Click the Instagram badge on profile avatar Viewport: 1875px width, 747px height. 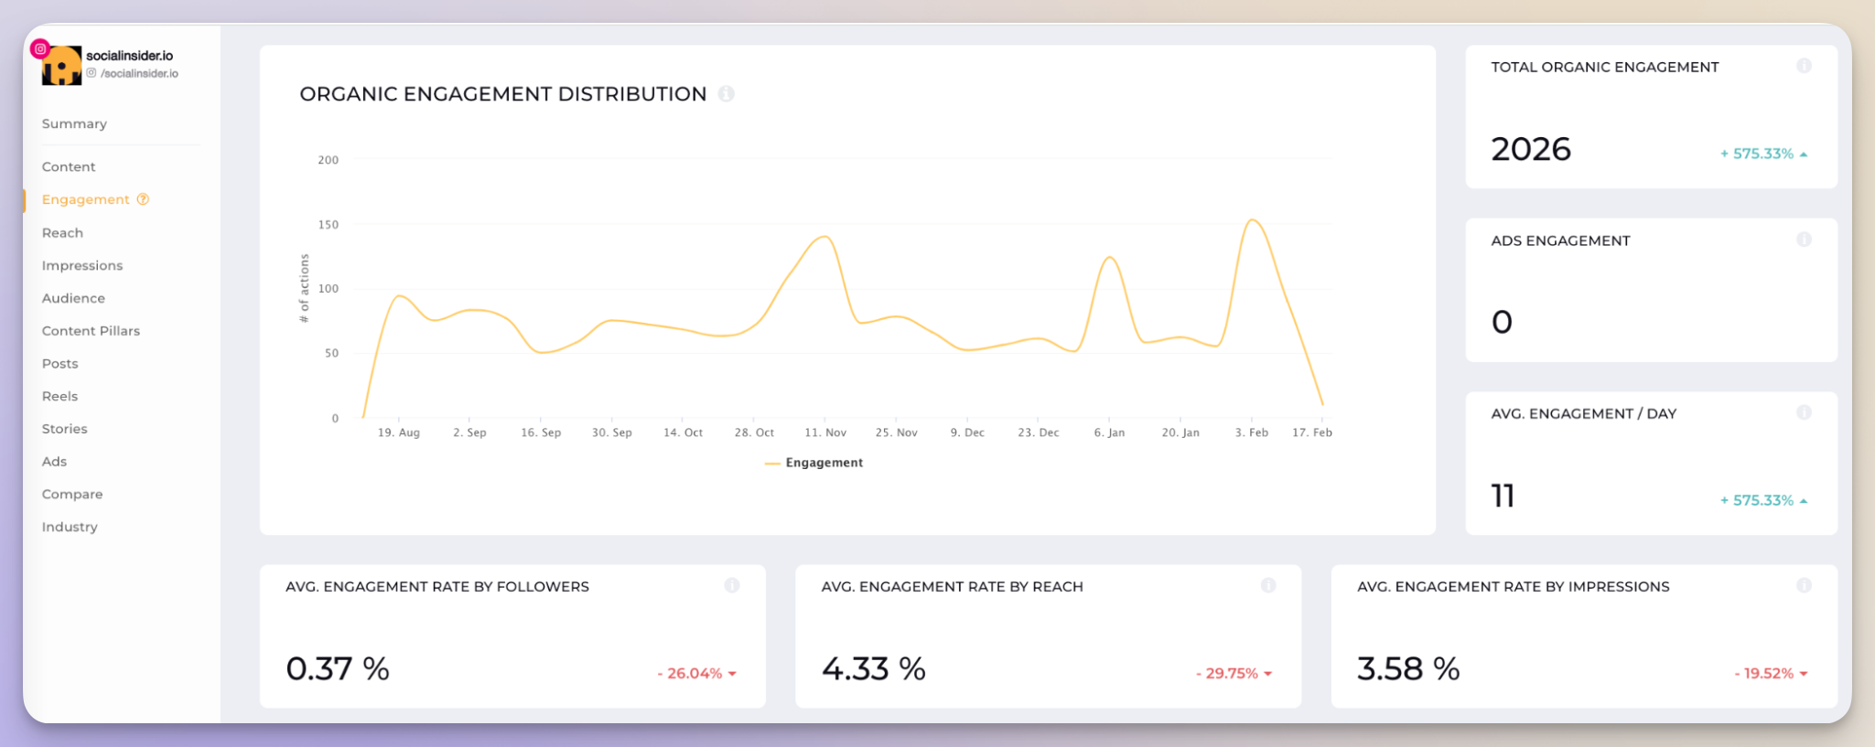[40, 48]
